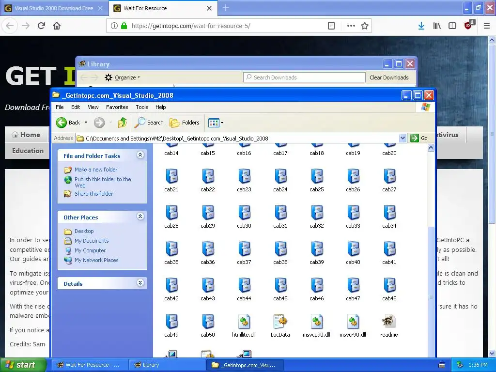Screen dimensions: 496x372
Task: Open Firefox downloads arrow icon
Action: click(421, 26)
